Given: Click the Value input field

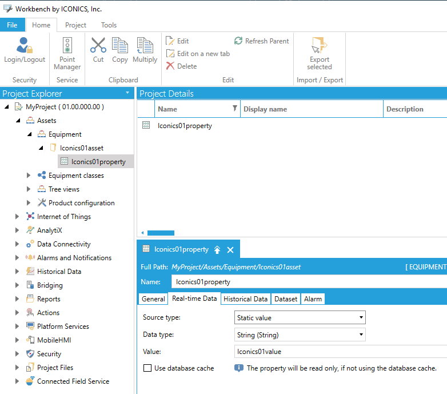Looking at the screenshot, I should point(341,352).
